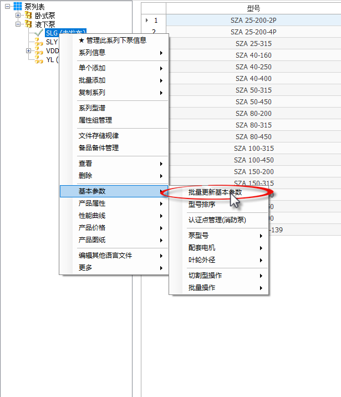Image resolution: width=341 pixels, height=397 pixels.
Task: Select the 卧式泵 tree label
Action: tap(45, 16)
